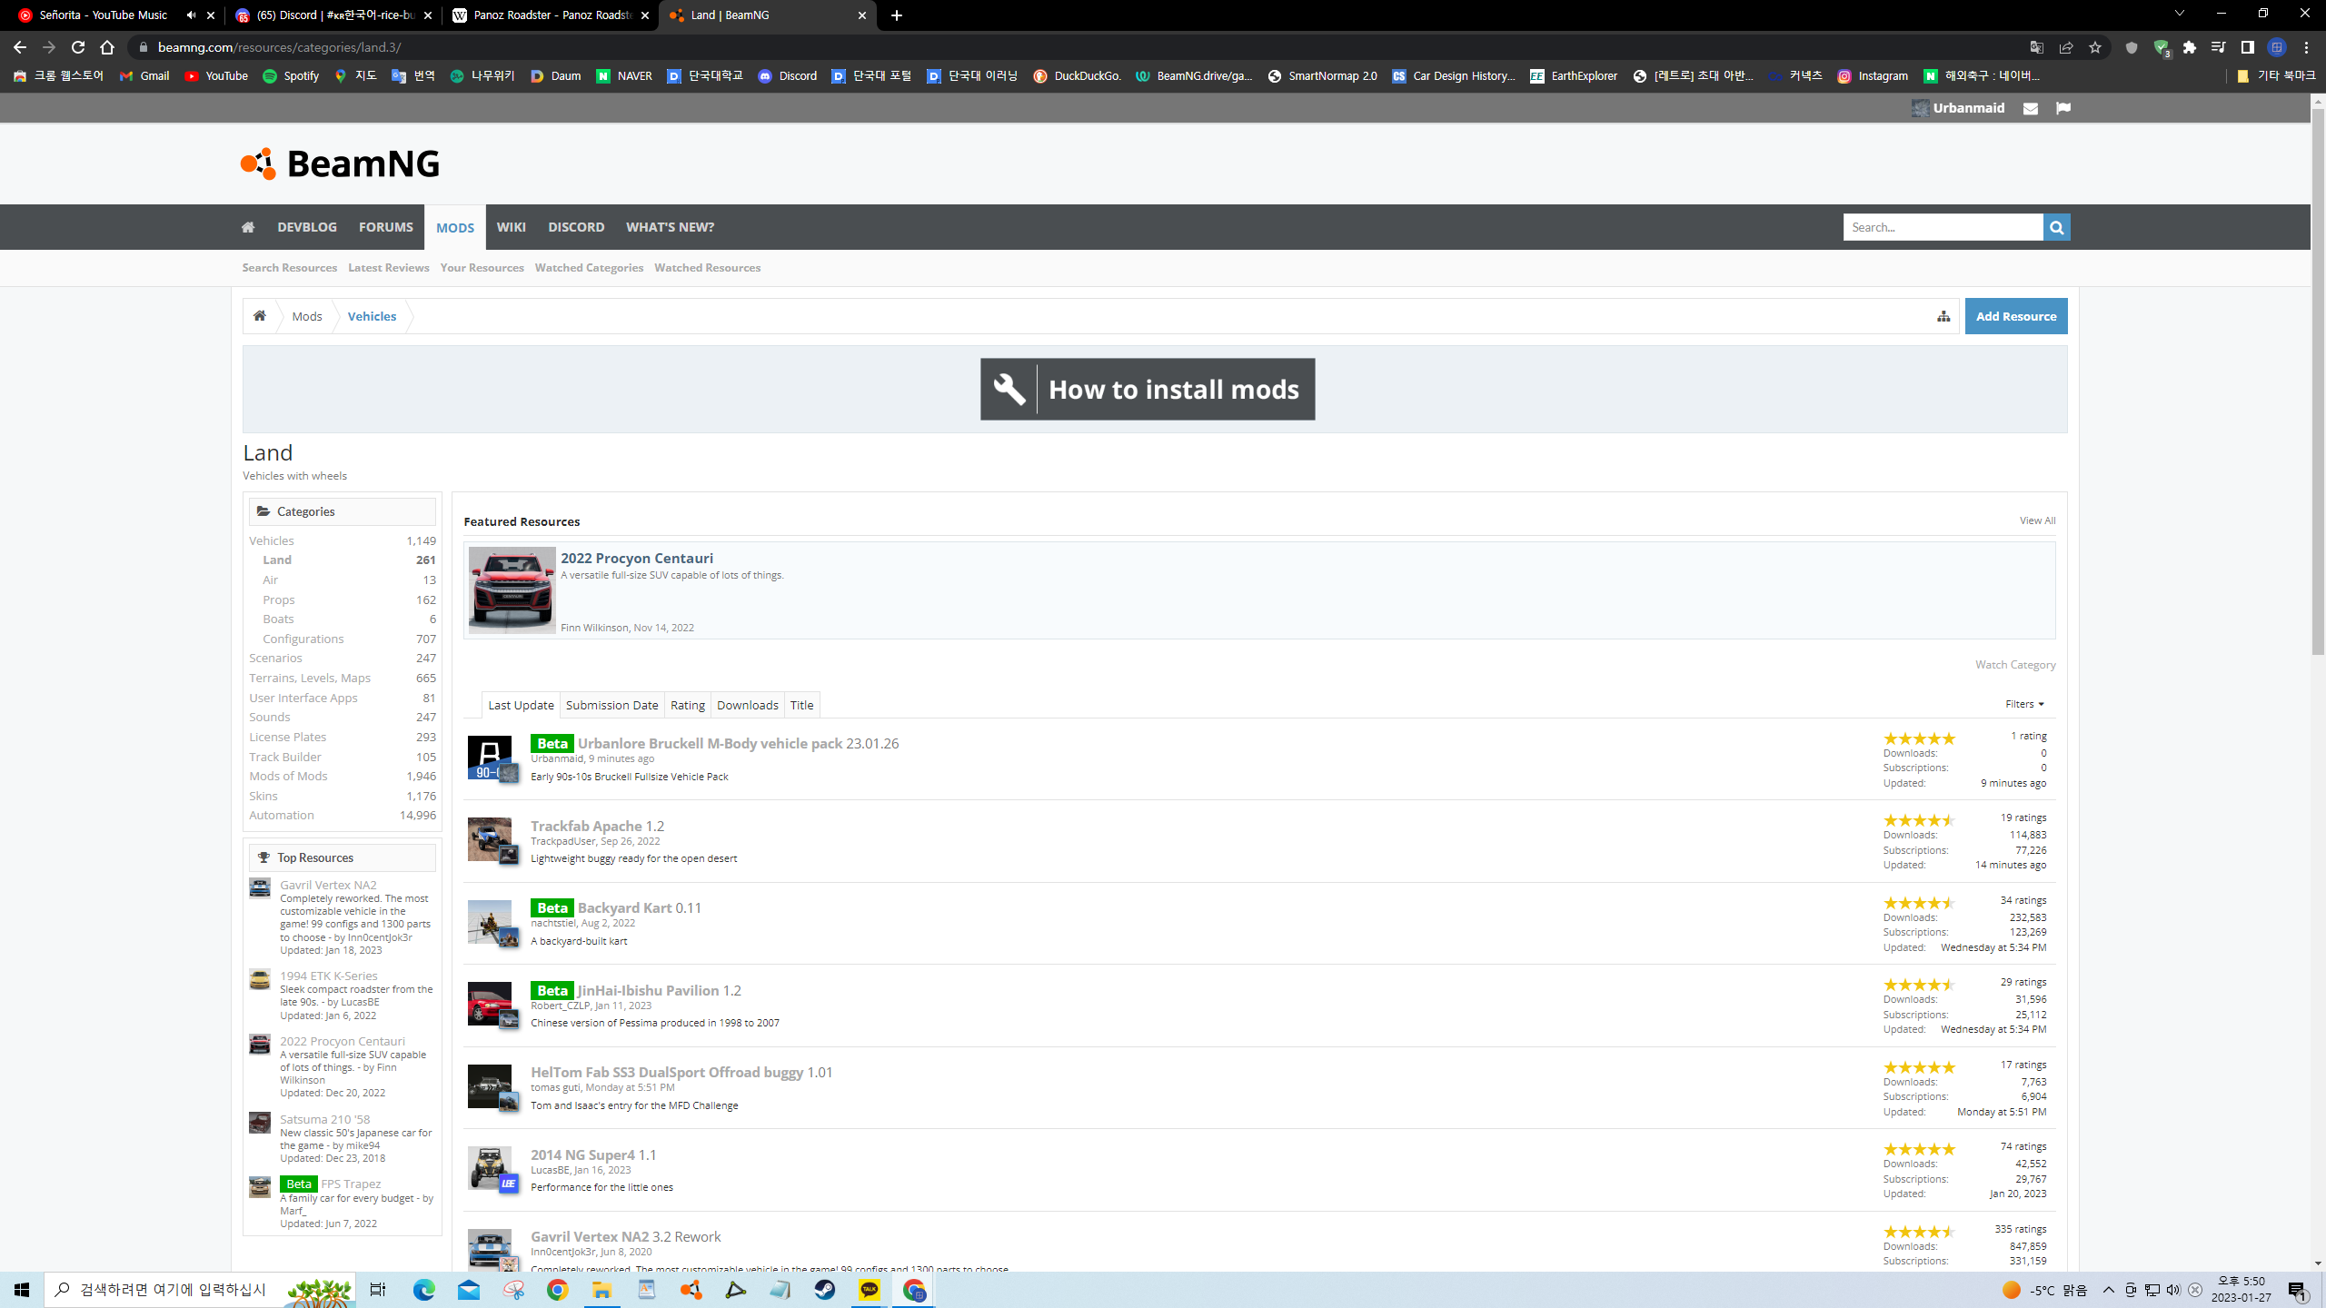
Task: Click How to install mods banner
Action: coord(1148,389)
